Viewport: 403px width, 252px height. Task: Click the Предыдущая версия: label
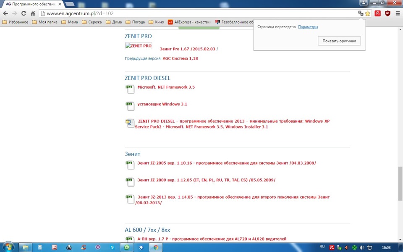click(x=143, y=59)
